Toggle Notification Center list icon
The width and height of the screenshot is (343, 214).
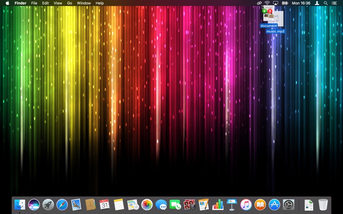(334, 3)
